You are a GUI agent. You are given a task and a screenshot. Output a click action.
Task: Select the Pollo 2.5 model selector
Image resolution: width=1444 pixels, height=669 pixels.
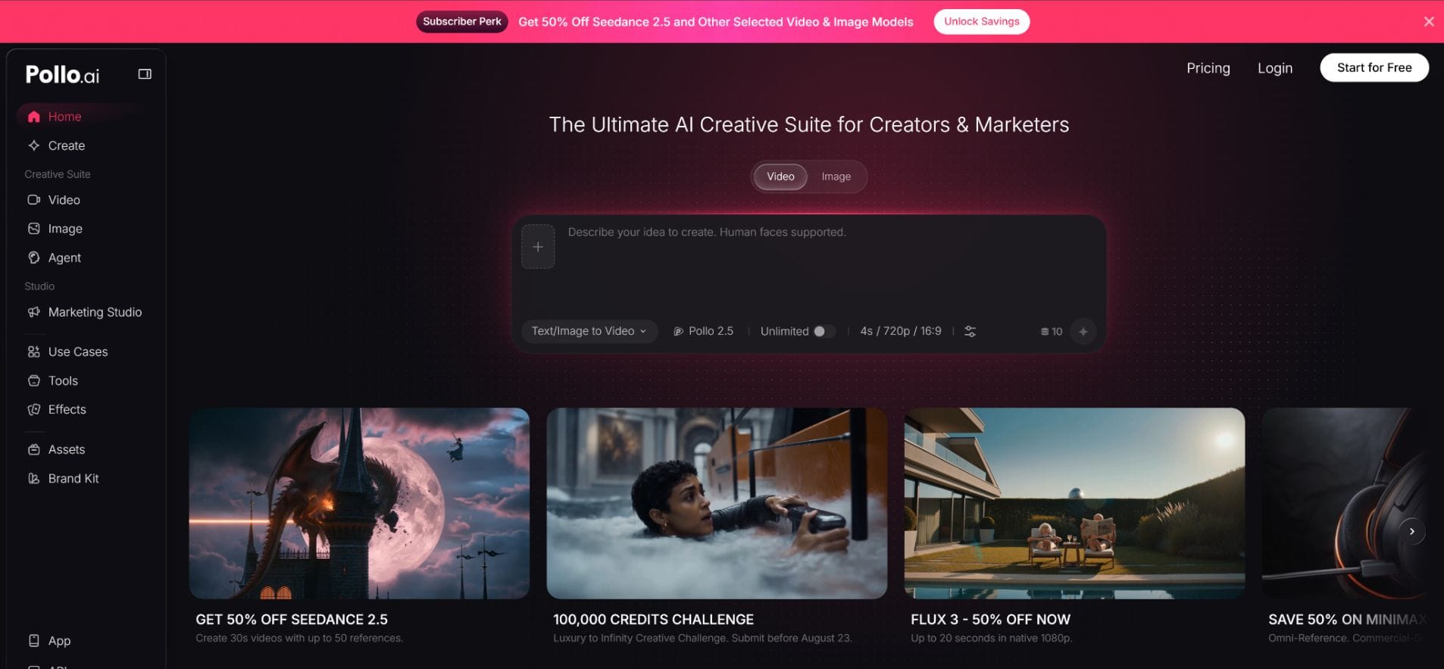[703, 331]
